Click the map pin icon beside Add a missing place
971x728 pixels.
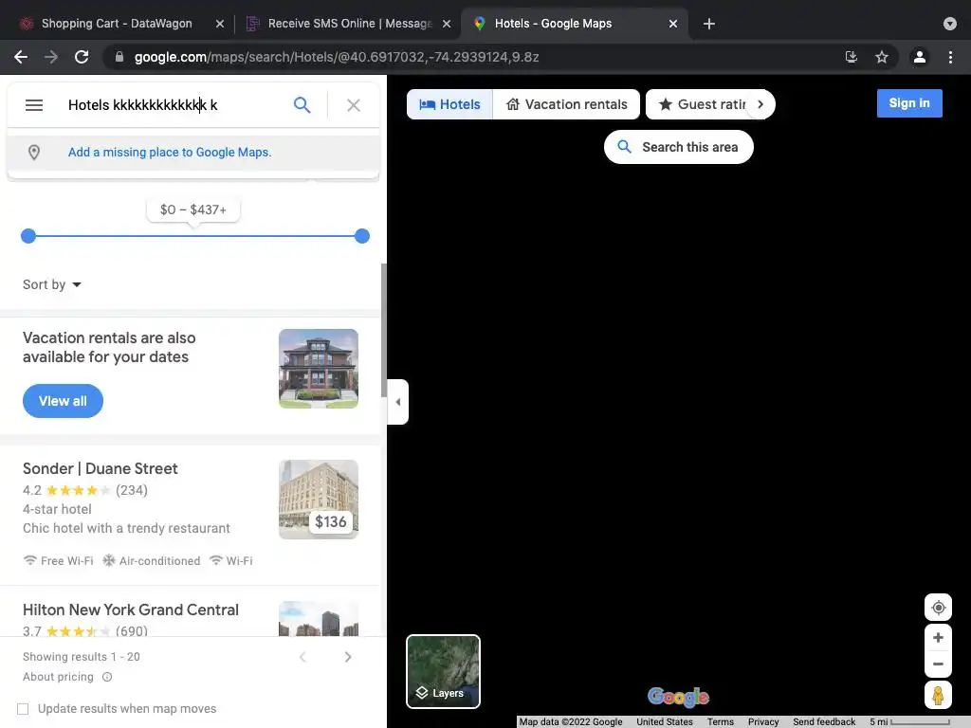coord(34,153)
